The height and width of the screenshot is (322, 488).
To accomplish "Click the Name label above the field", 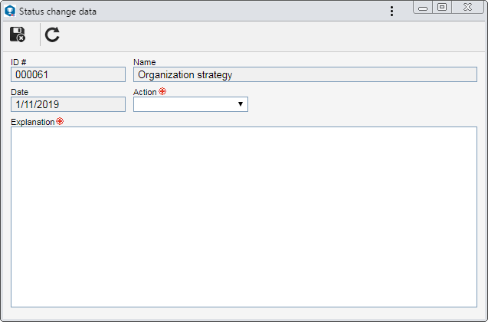I will click(144, 62).
